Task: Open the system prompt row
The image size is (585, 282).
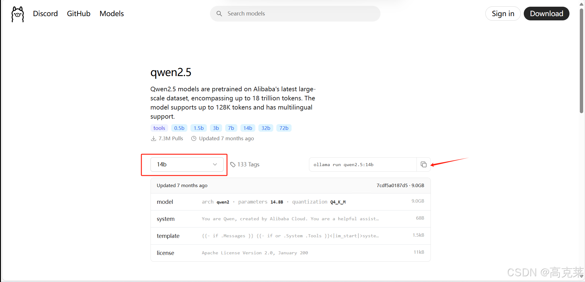Action: click(290, 219)
